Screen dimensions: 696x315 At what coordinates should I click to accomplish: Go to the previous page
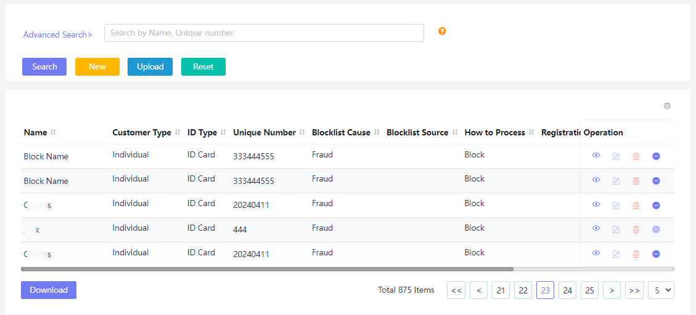[478, 290]
